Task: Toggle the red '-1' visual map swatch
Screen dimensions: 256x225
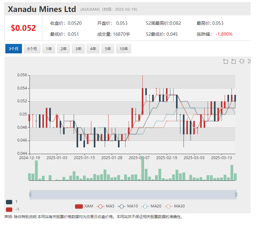Action: click(x=9, y=210)
